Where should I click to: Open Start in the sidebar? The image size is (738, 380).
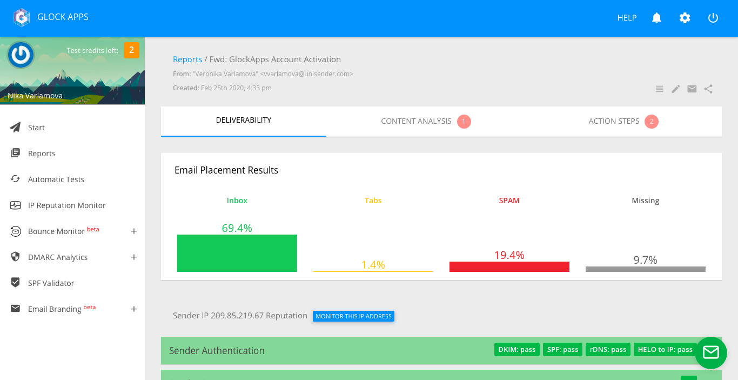pyautogui.click(x=36, y=128)
